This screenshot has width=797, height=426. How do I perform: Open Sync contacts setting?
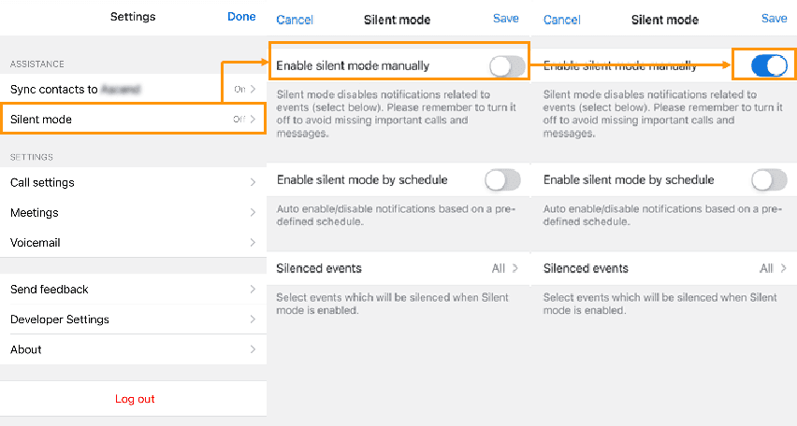coord(133,90)
